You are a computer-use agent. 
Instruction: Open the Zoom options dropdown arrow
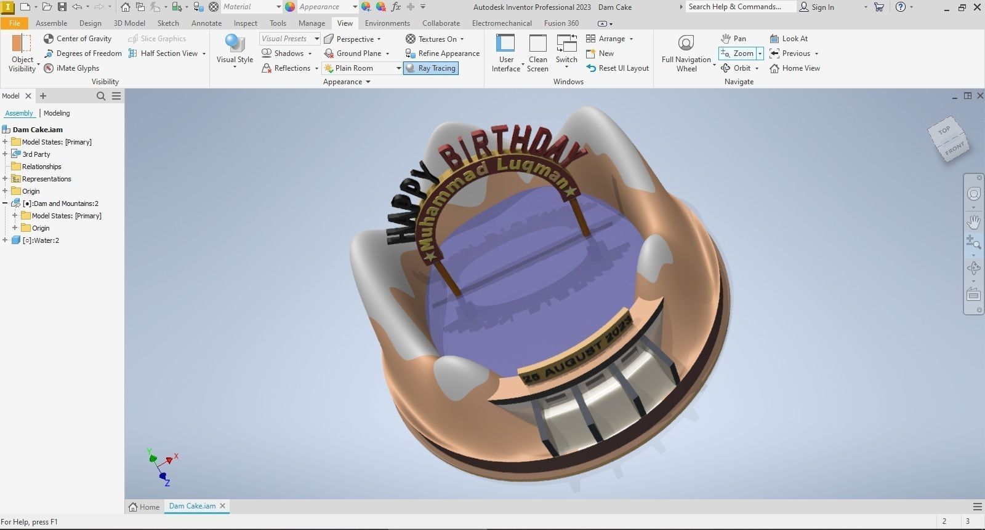[x=760, y=53]
